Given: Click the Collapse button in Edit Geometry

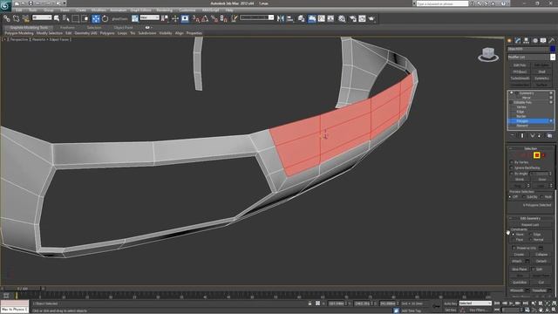Looking at the screenshot, I should (x=541, y=255).
